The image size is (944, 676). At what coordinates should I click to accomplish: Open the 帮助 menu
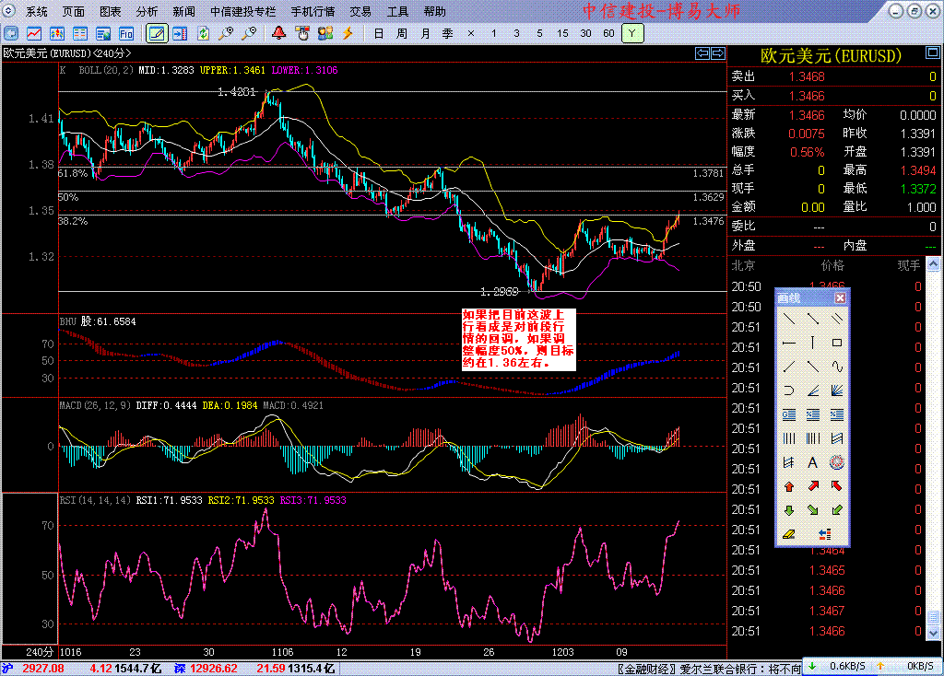click(435, 11)
